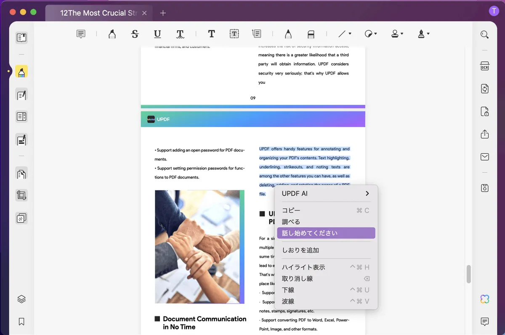Open the Edit PDF mode icon
The height and width of the screenshot is (335, 505).
click(x=21, y=95)
